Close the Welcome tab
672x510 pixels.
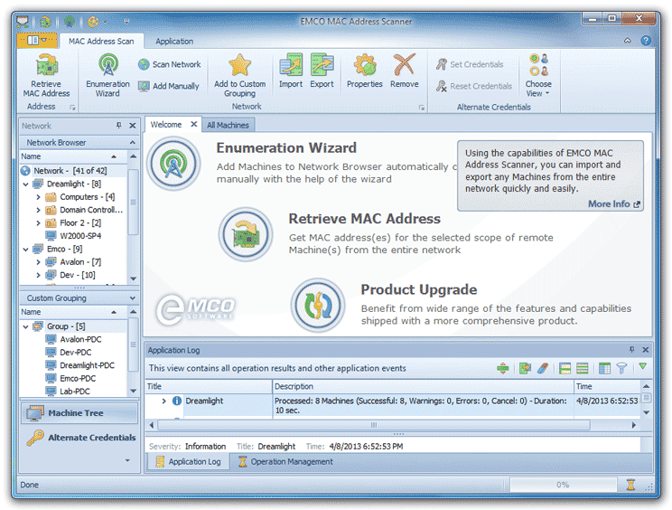point(193,124)
